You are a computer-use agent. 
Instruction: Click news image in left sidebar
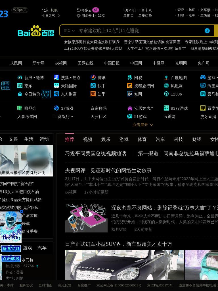coord(26,161)
